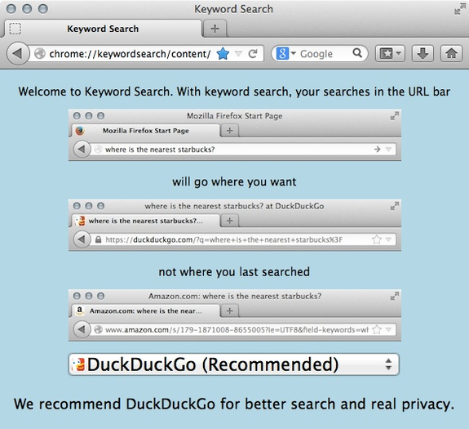Select the Keyword Search tab

click(103, 29)
